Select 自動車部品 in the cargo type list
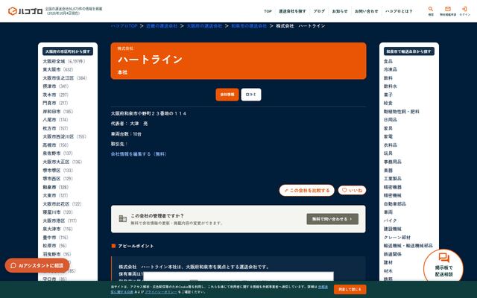477x298 pixels. [395, 203]
